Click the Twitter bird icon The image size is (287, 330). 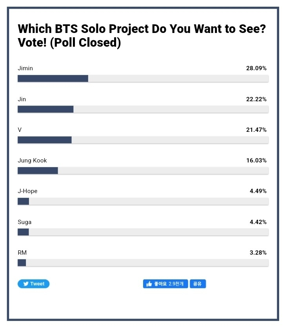pos(26,284)
